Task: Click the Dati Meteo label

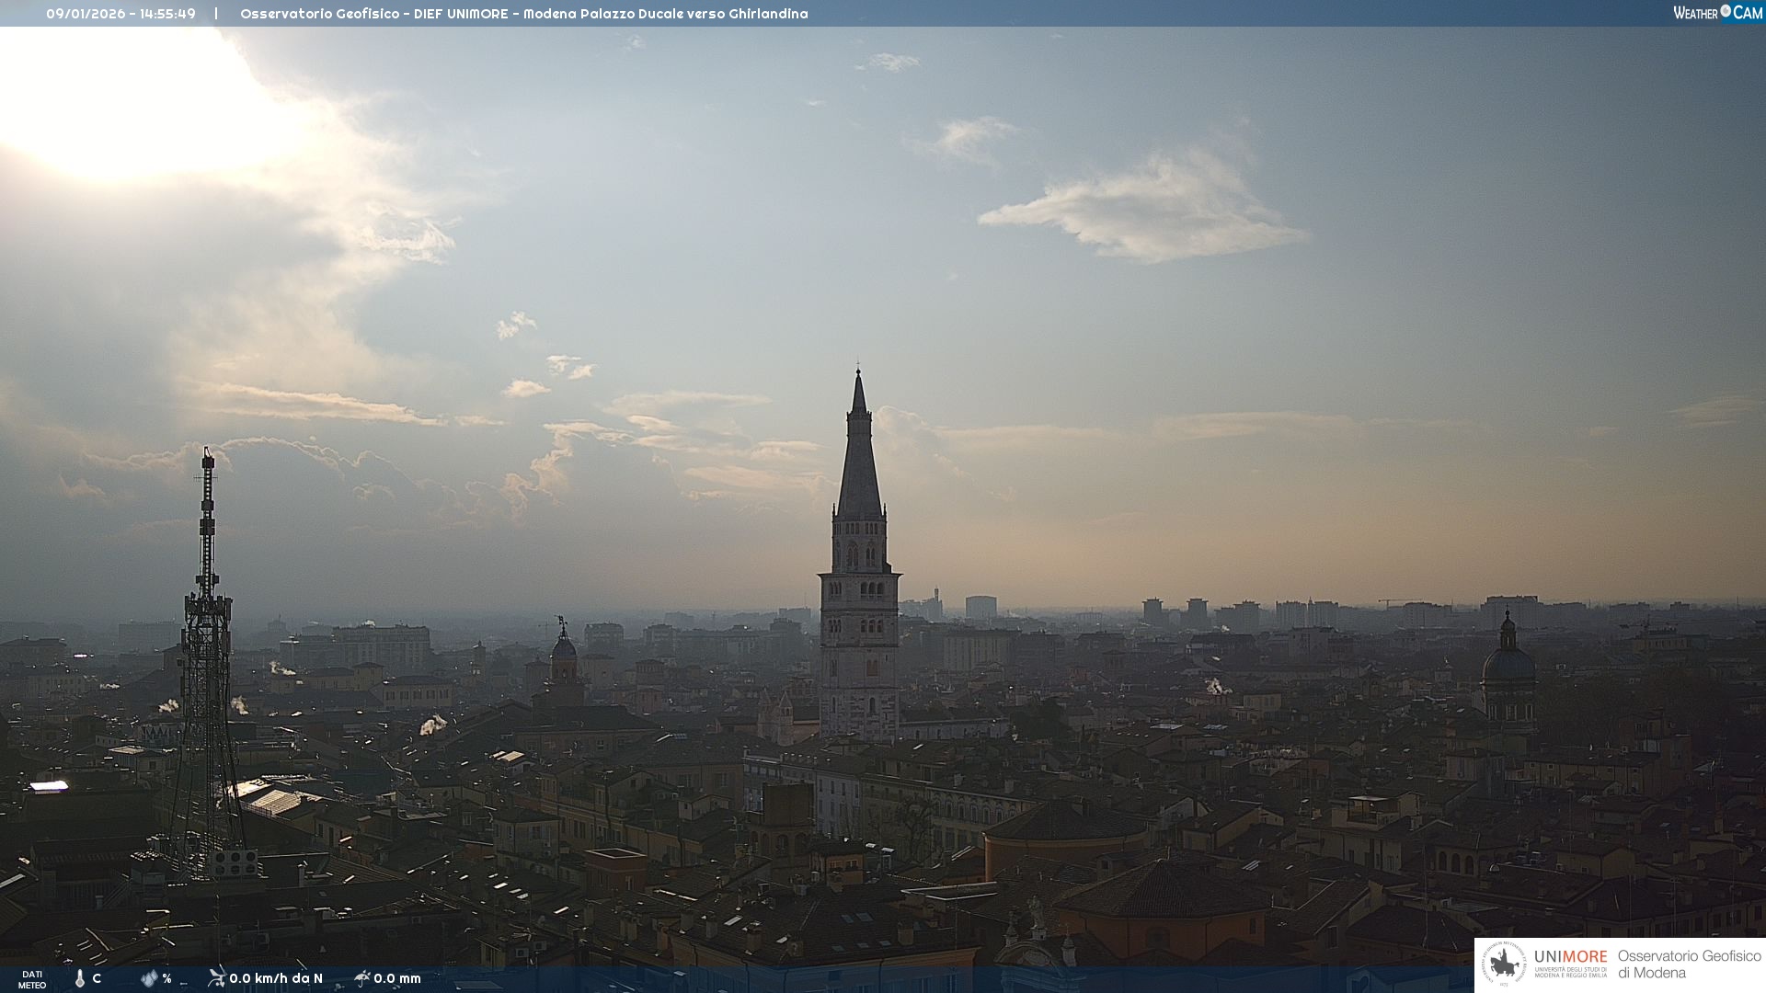Action: coord(32,979)
